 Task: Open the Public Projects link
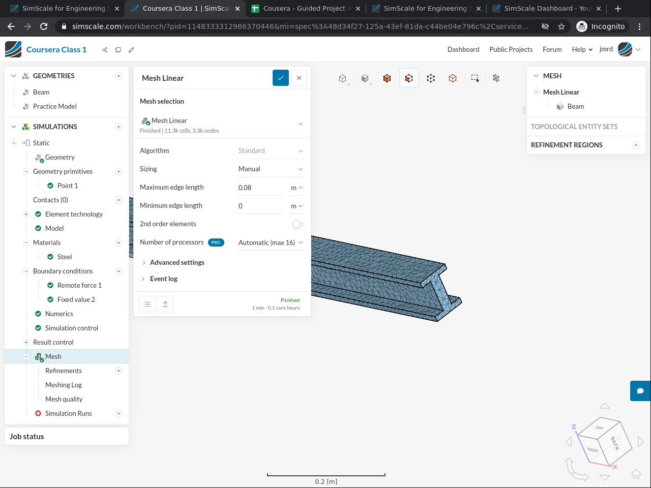click(x=511, y=49)
